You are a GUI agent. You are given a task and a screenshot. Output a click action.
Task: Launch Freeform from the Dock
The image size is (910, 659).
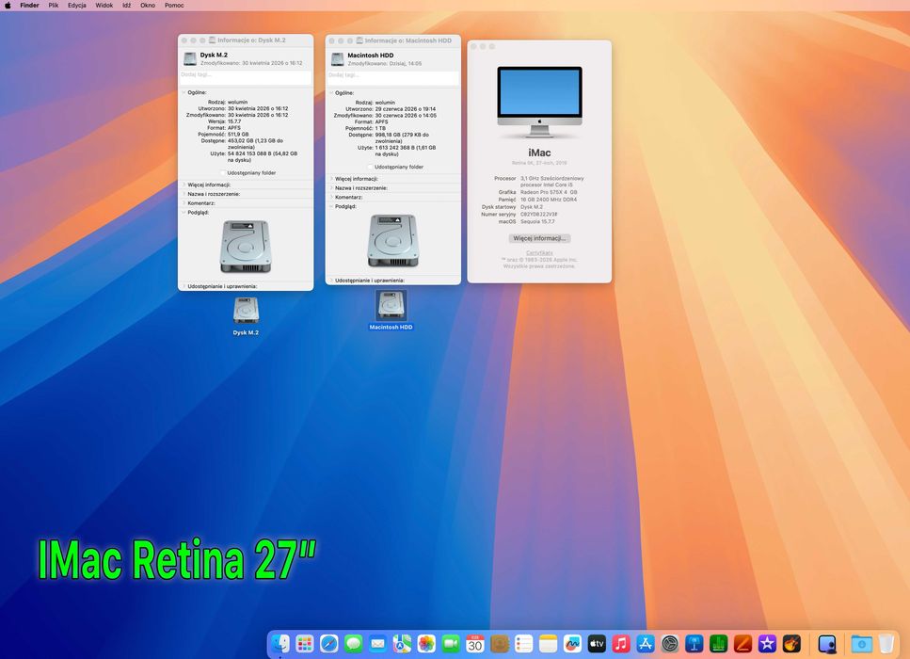coord(572,643)
